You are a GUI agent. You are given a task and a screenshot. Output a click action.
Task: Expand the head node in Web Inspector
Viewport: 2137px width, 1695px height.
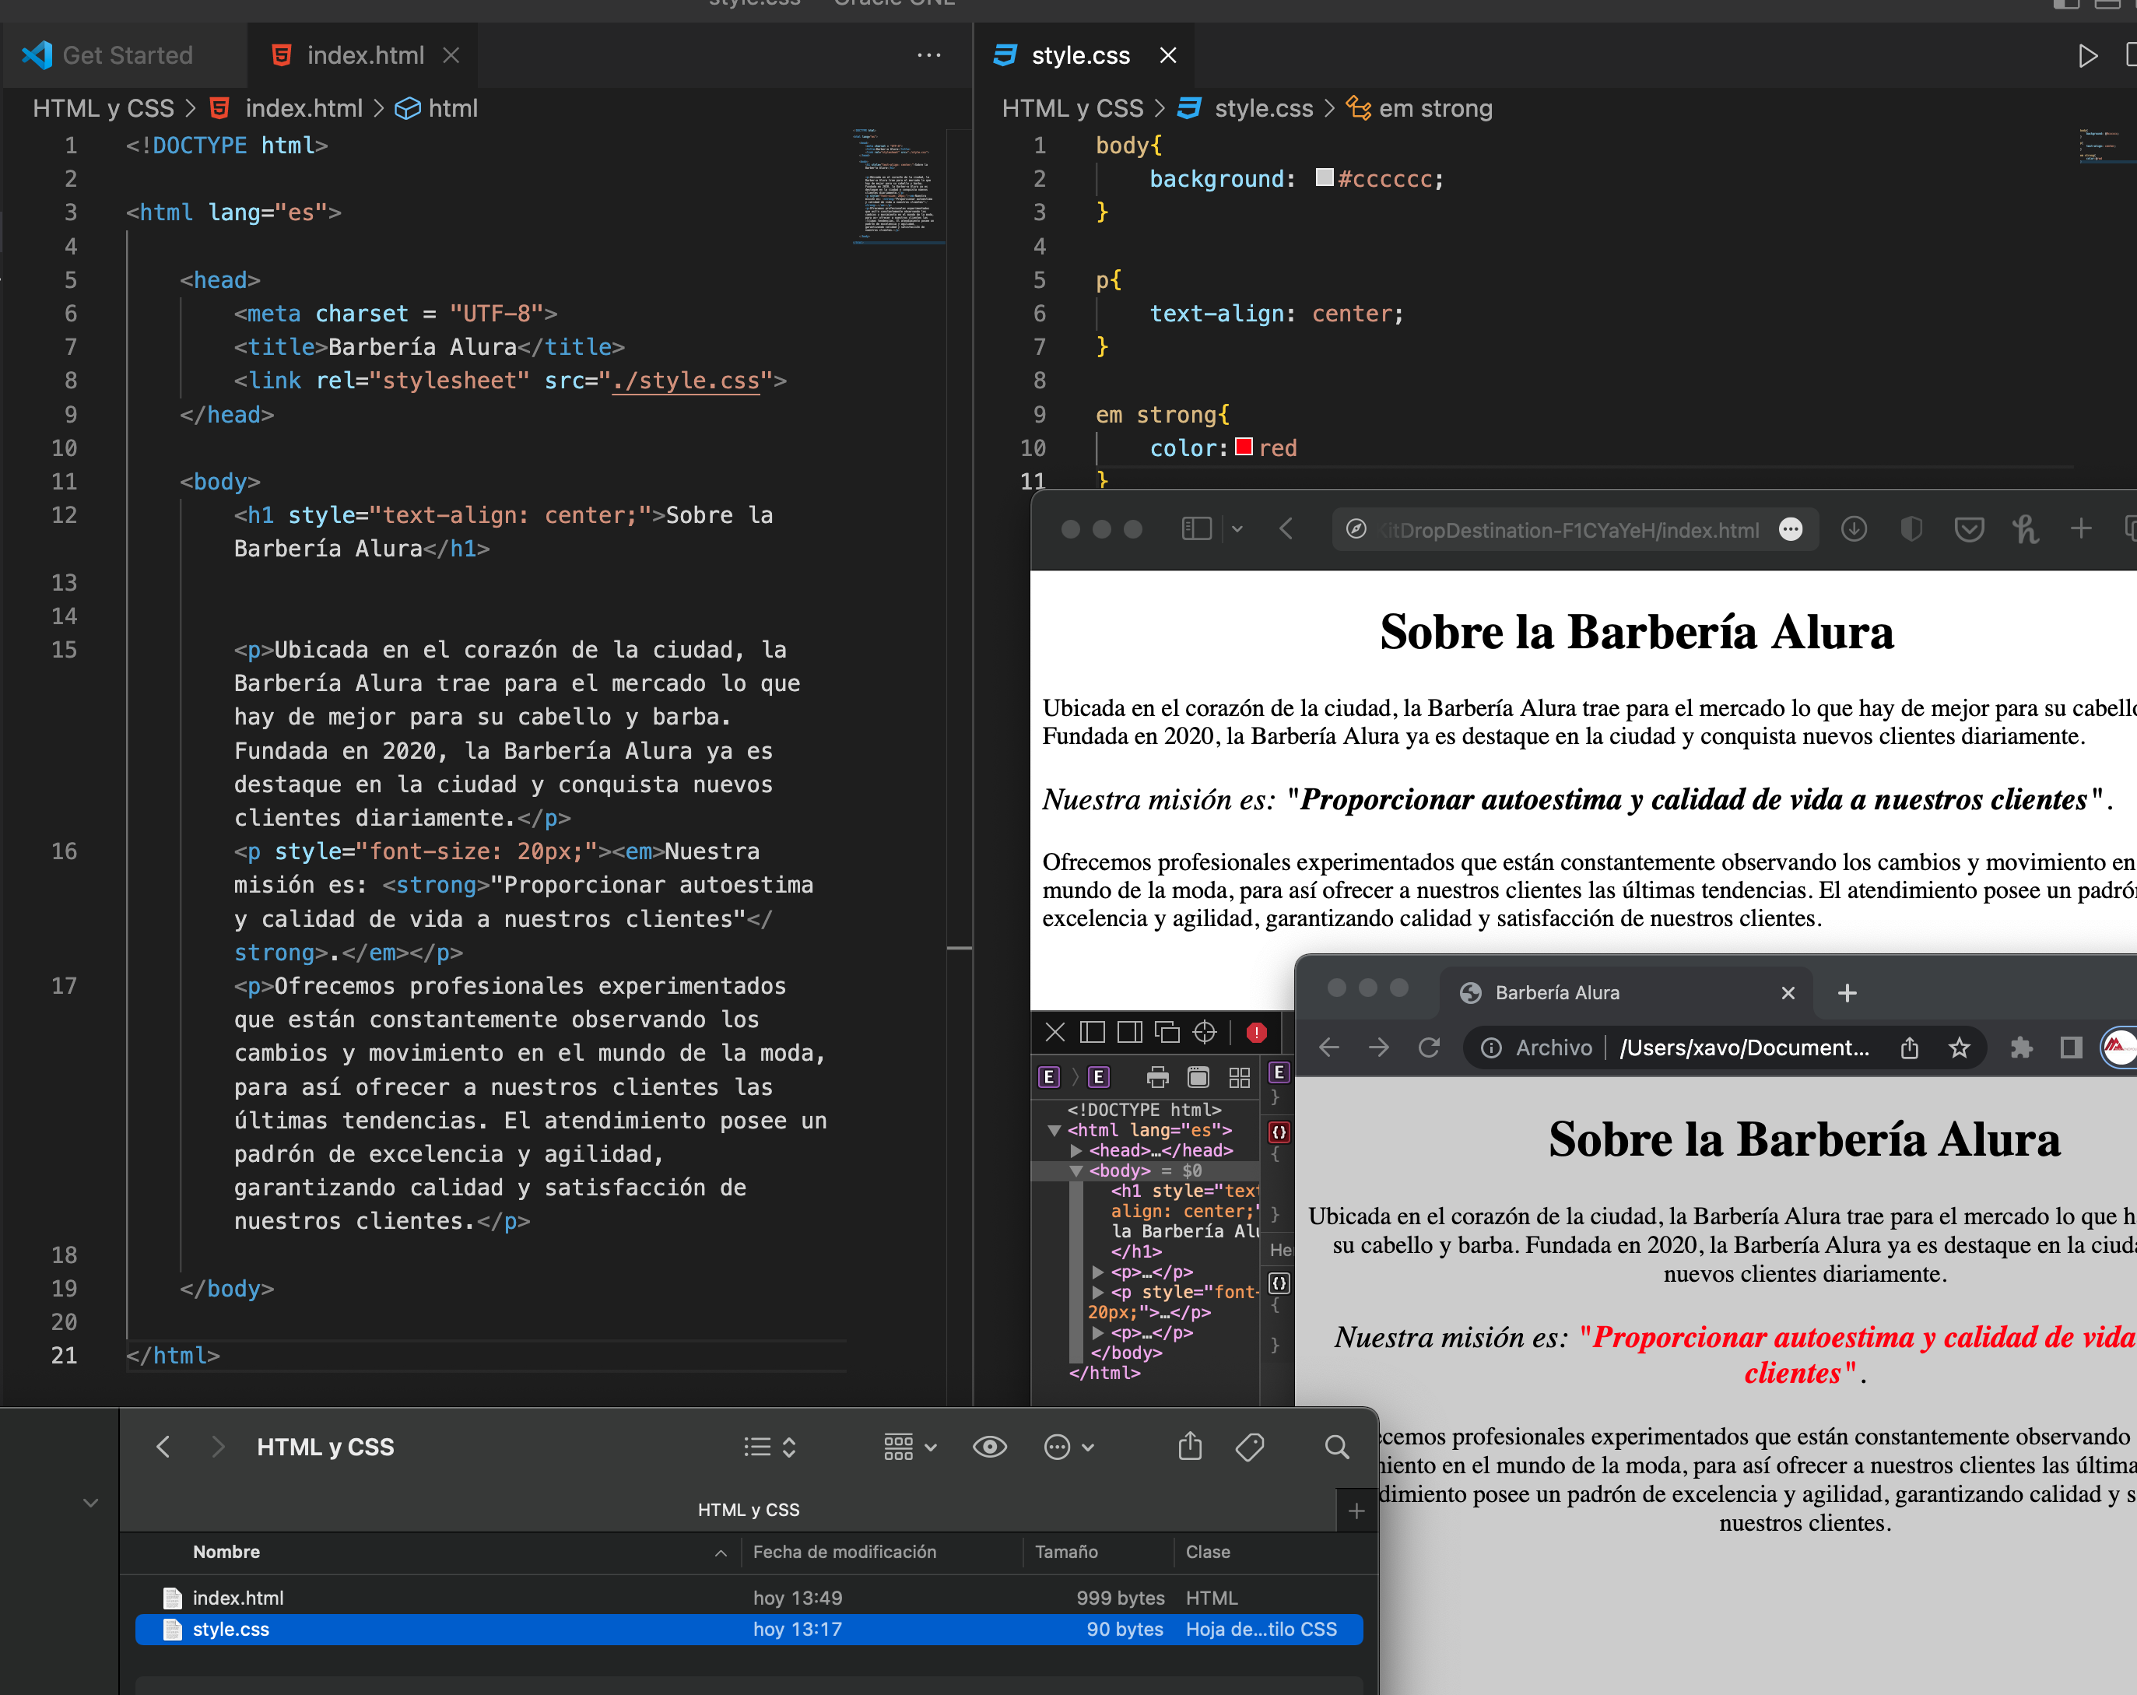click(x=1076, y=1149)
